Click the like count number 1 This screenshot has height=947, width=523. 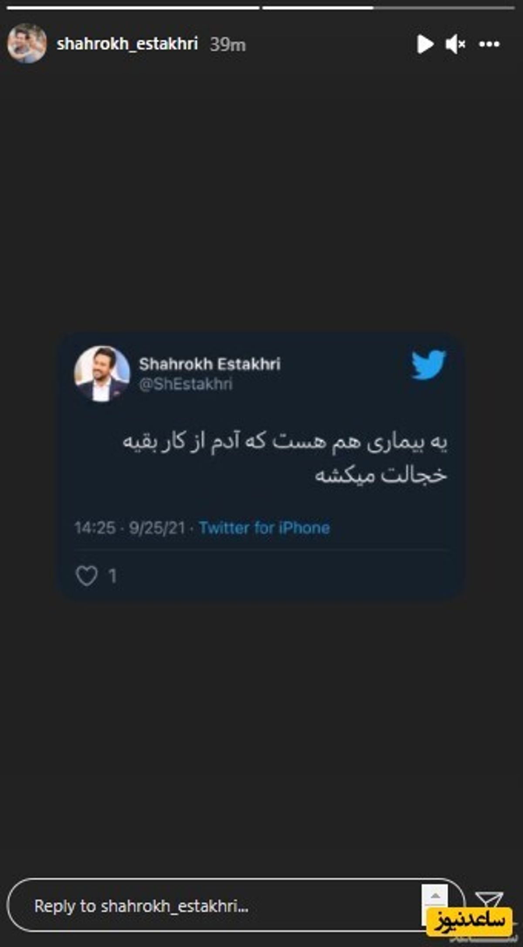[x=112, y=576]
